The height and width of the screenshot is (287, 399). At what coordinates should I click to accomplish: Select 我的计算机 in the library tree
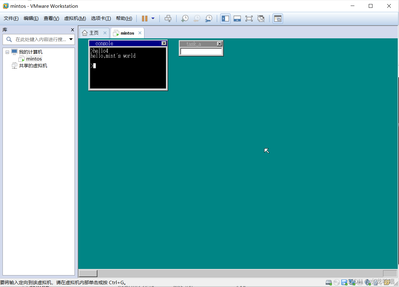coord(31,52)
